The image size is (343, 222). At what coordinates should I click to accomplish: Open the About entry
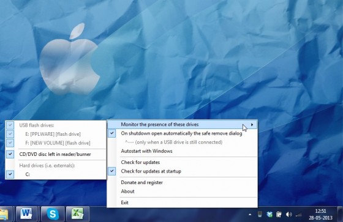(x=182, y=191)
